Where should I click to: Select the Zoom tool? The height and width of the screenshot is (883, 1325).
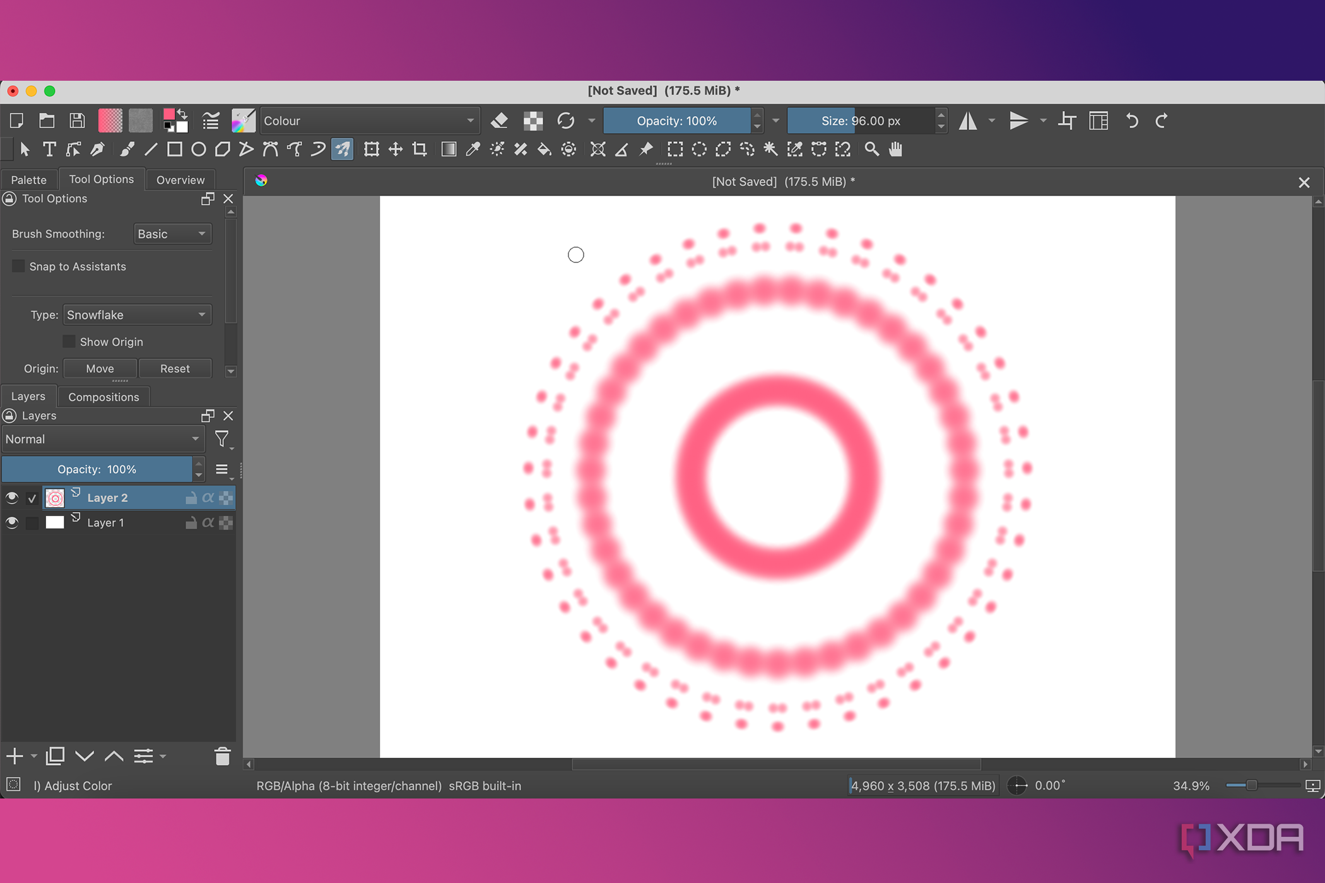pos(872,149)
